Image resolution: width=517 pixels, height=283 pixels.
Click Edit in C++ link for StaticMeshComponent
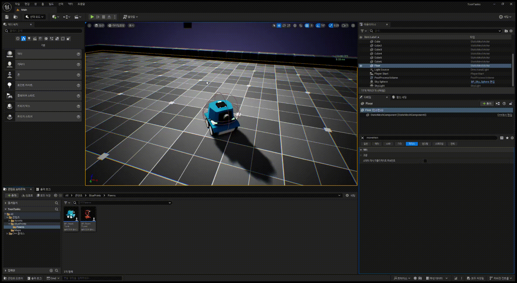505,115
